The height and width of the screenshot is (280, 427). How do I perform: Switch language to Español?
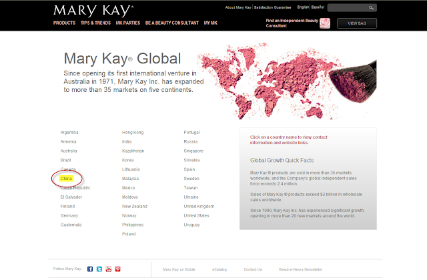[x=318, y=7]
